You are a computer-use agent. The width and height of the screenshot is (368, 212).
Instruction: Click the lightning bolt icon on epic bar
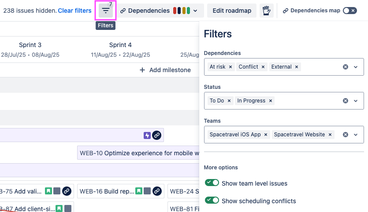[147, 135]
